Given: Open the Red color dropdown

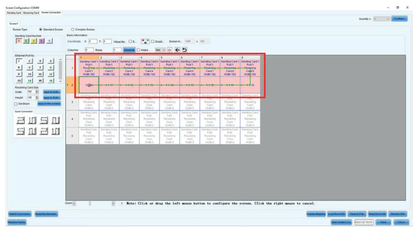Looking at the screenshot, I should [160, 50].
